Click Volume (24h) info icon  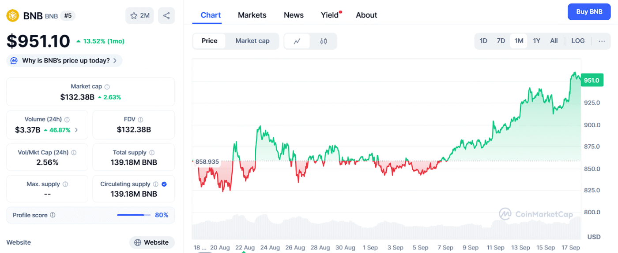point(67,120)
